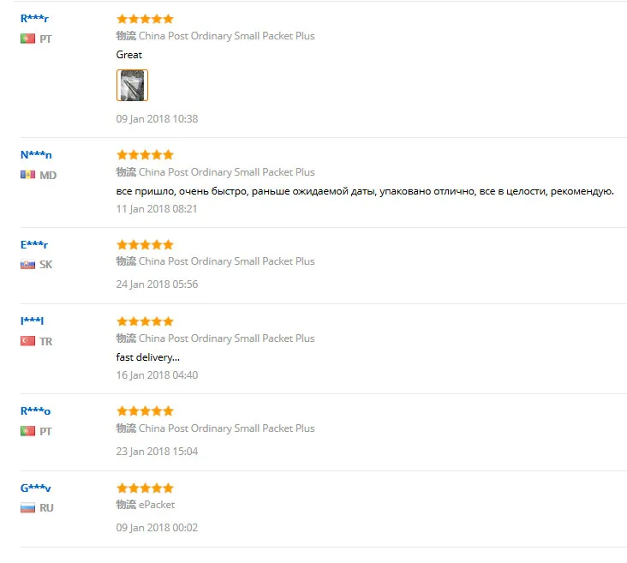The image size is (627, 563).
Task: Click the Moldova flag next to N***n
Action: click(x=27, y=175)
